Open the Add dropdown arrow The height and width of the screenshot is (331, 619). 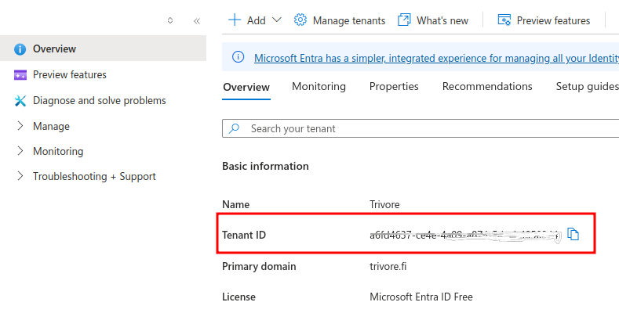276,20
